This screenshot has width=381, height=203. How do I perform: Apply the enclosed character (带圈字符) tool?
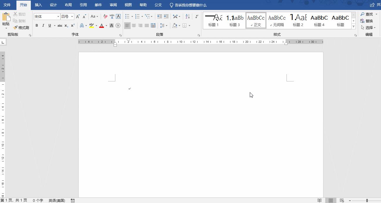pos(118,25)
